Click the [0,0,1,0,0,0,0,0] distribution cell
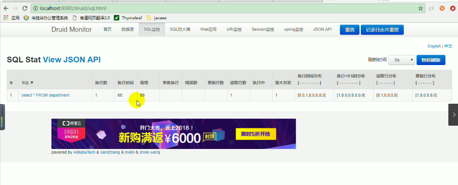The width and height of the screenshot is (458, 185). point(312,95)
